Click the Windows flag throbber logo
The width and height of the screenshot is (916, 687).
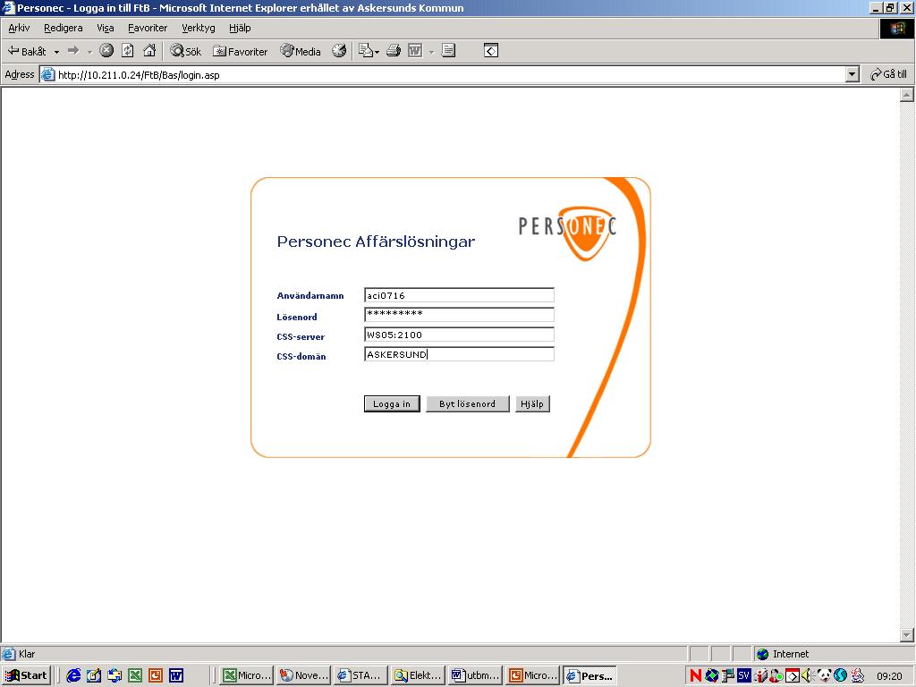tap(896, 28)
